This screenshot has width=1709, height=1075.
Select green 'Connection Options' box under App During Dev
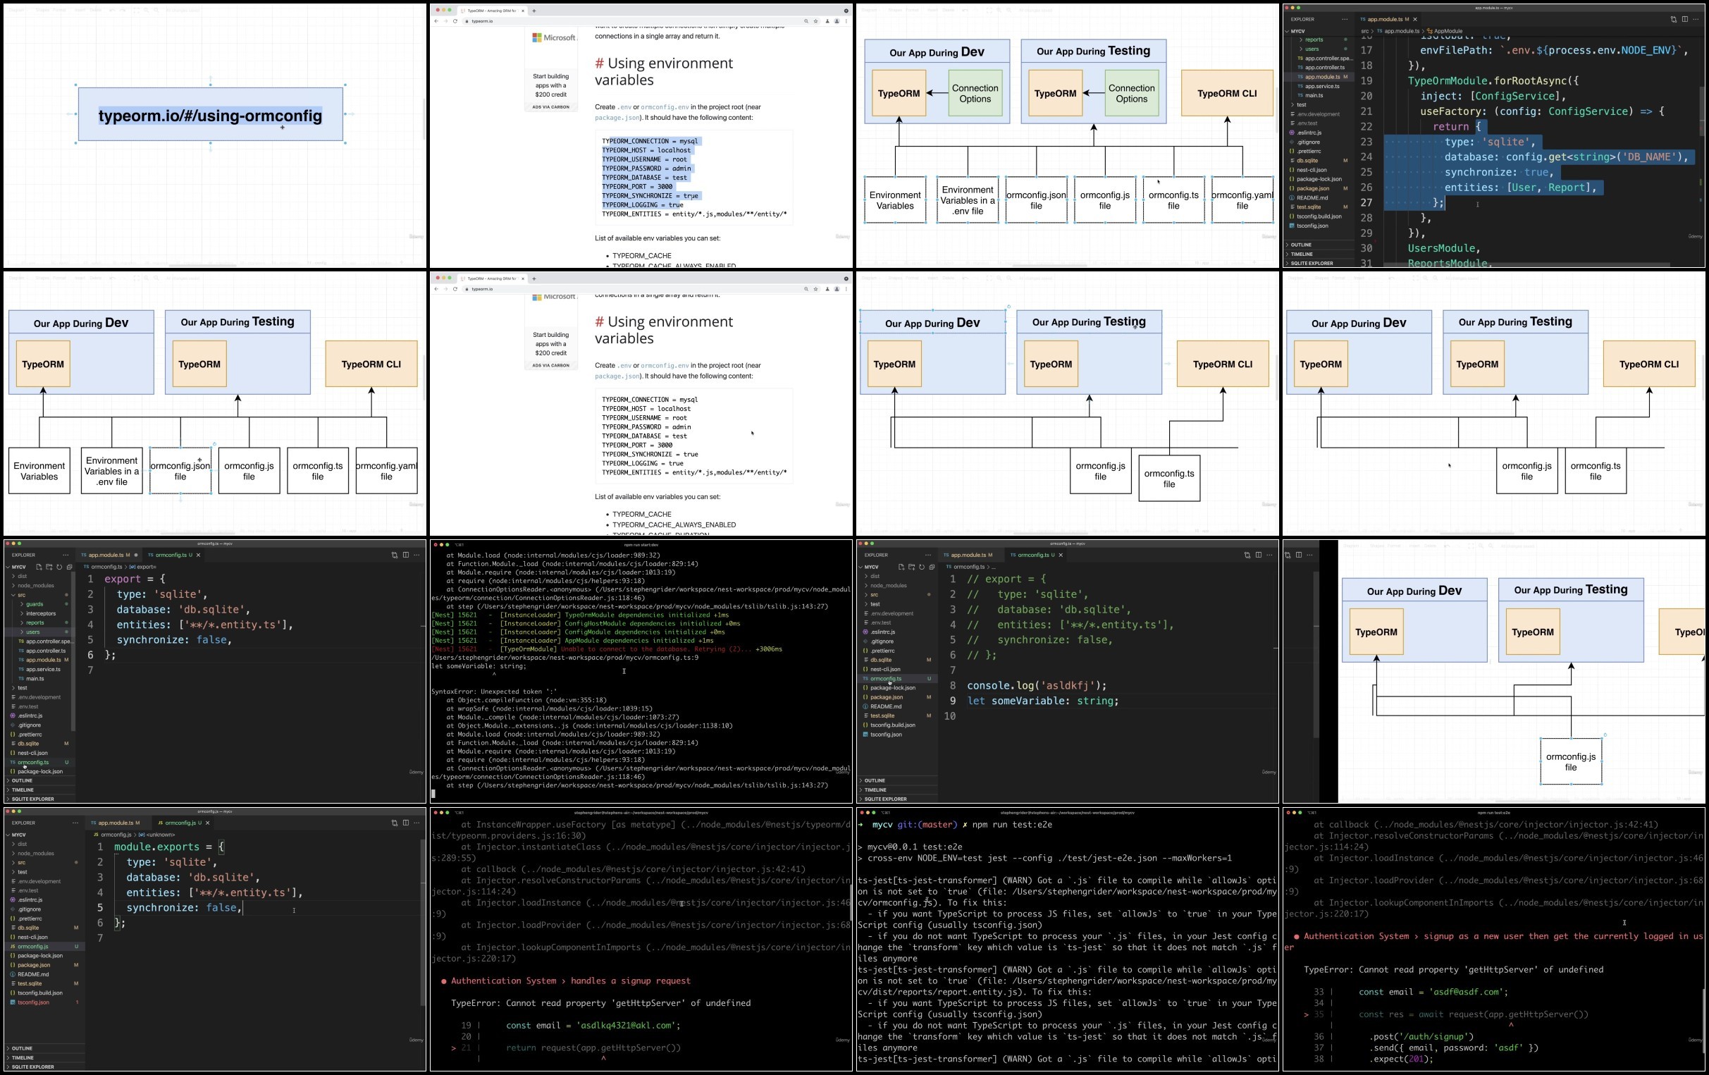975,93
